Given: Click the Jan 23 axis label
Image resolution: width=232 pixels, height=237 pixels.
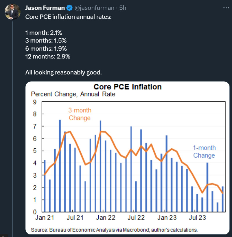Looking at the screenshot, I should (x=167, y=218).
